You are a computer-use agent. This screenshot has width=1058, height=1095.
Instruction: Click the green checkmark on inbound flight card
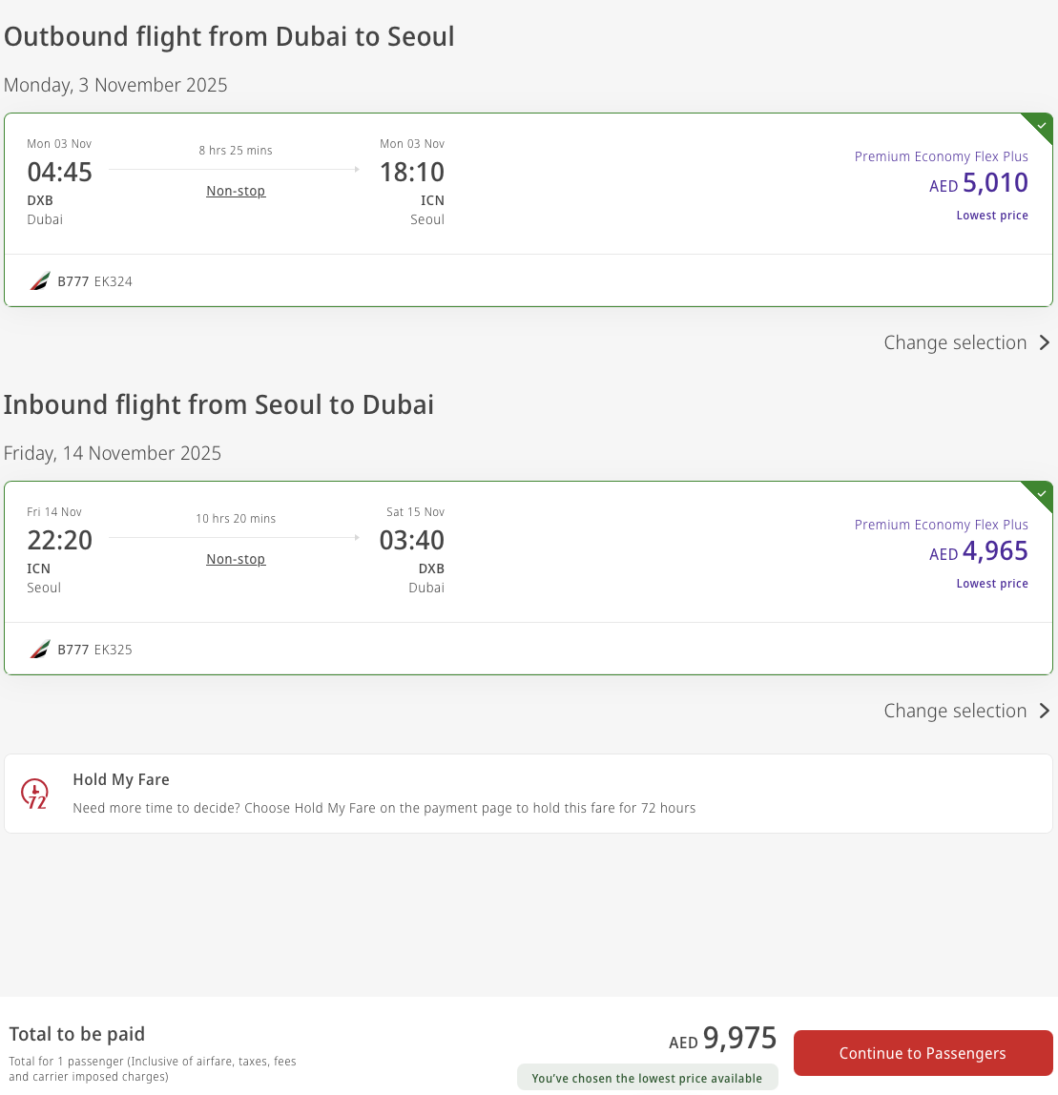point(1041,494)
